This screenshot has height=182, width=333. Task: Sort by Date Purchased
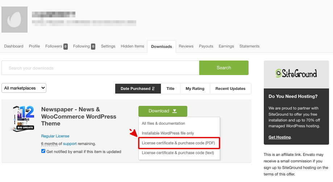click(138, 88)
